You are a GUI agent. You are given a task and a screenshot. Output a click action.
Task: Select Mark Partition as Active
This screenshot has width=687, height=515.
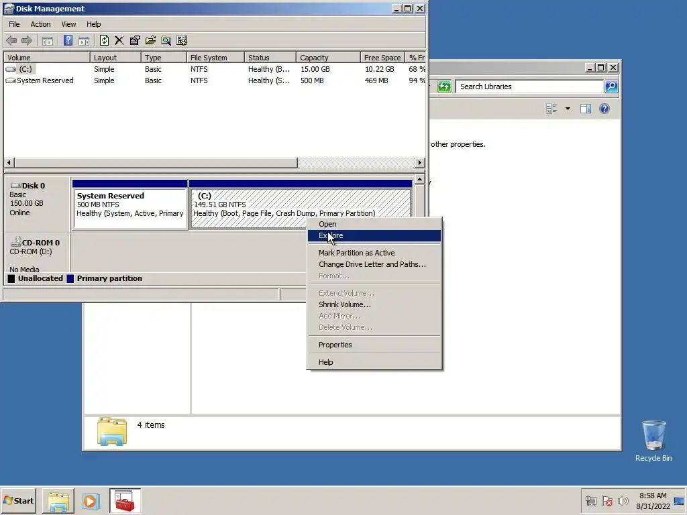pos(374,253)
